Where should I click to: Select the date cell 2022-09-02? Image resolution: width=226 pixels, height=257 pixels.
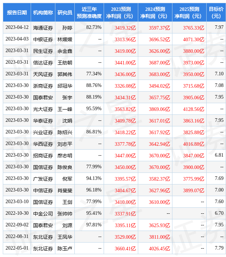coord(17,225)
